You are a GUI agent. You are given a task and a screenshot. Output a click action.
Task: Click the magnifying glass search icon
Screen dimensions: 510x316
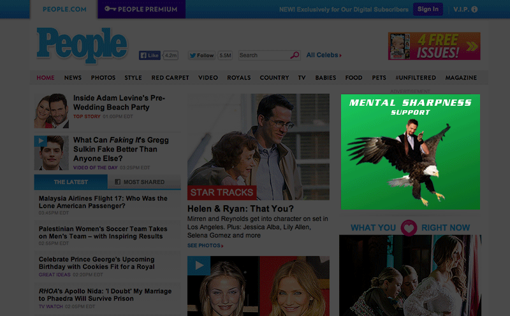[295, 55]
